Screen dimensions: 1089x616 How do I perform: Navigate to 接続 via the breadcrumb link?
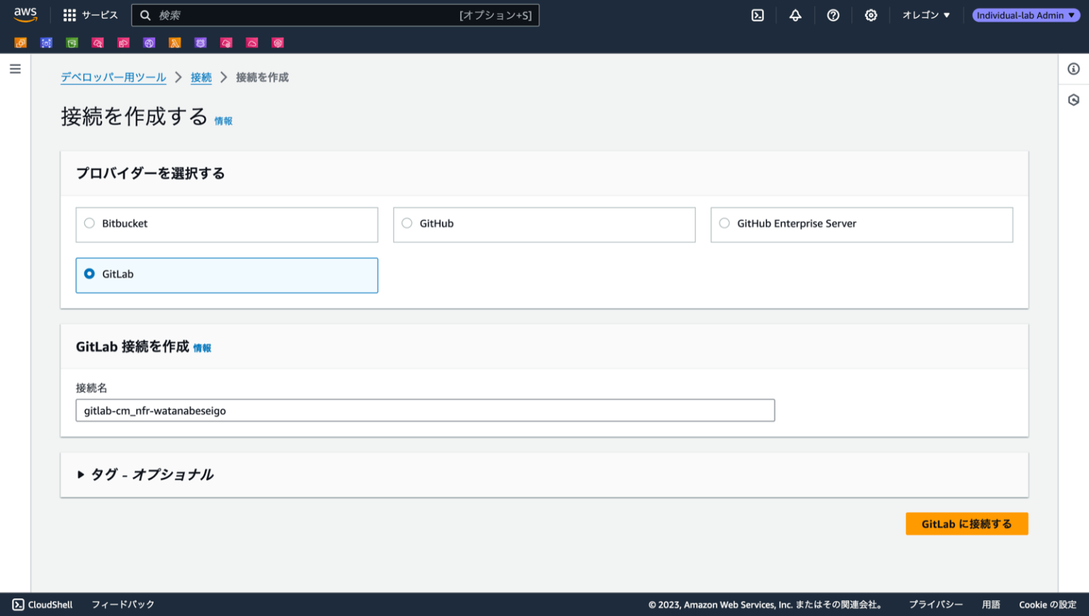(201, 77)
